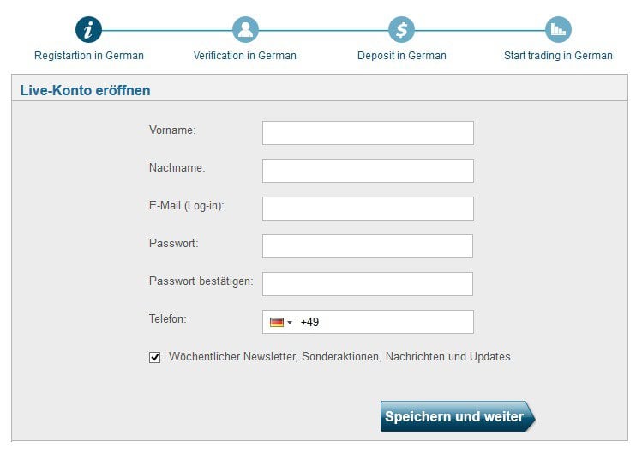Click into the Nachname text field
Viewport: 636px width, 454px height.
pyautogui.click(x=368, y=171)
